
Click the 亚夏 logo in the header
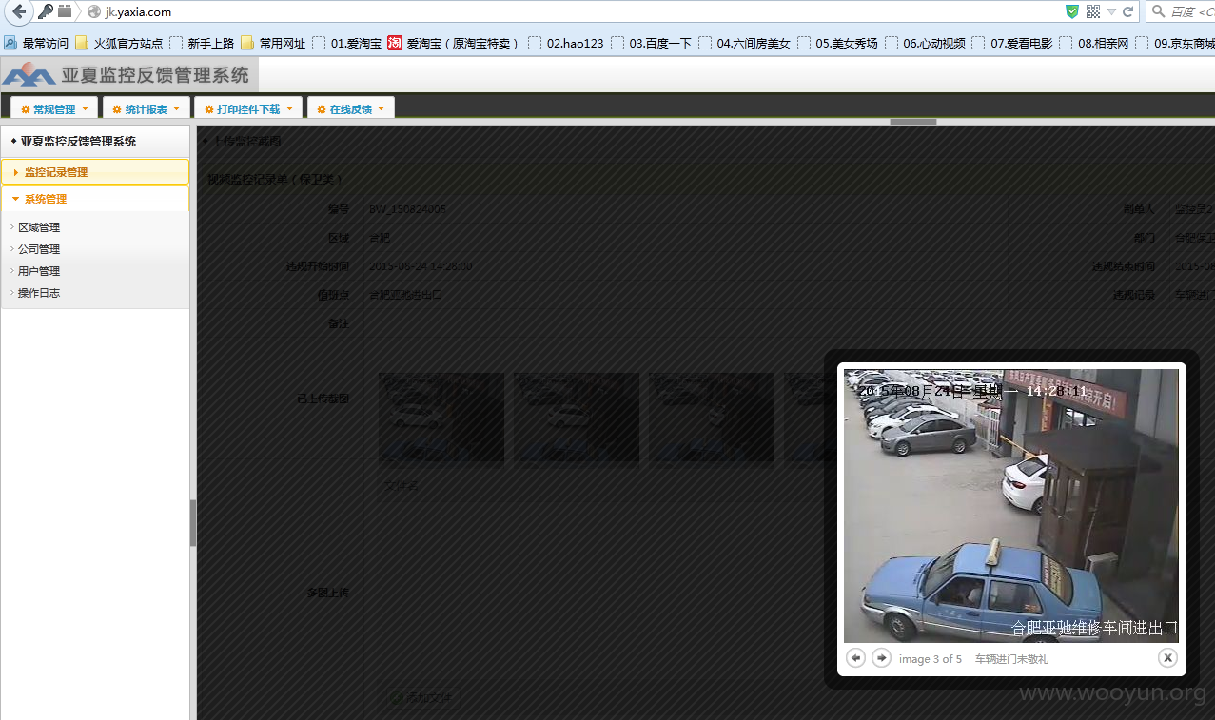click(x=29, y=74)
